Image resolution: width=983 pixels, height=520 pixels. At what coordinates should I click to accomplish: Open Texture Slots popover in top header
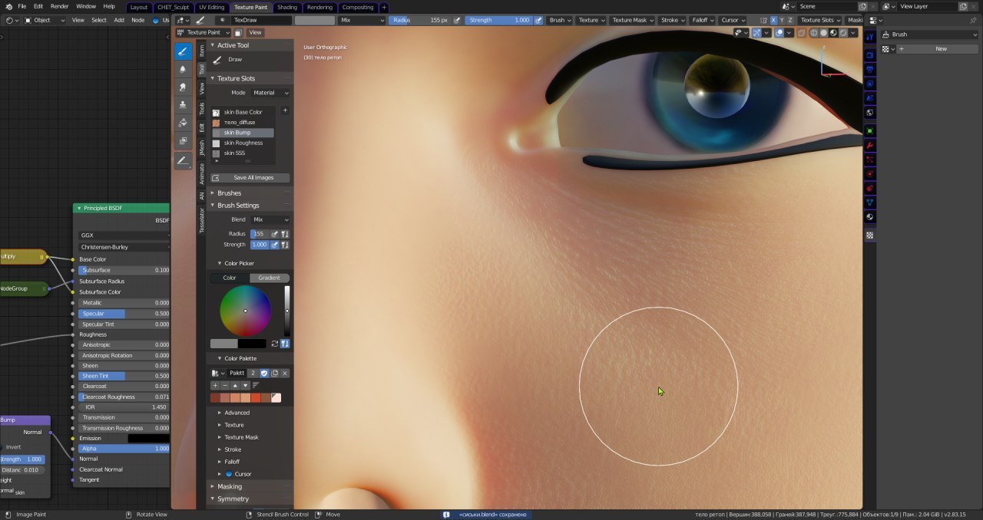[821, 20]
